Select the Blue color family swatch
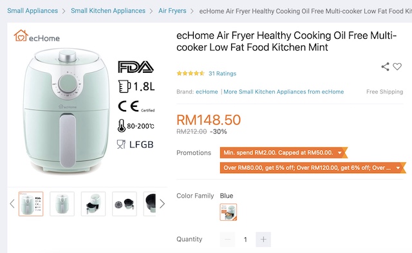Image resolution: width=412 pixels, height=253 pixels. pyautogui.click(x=229, y=212)
